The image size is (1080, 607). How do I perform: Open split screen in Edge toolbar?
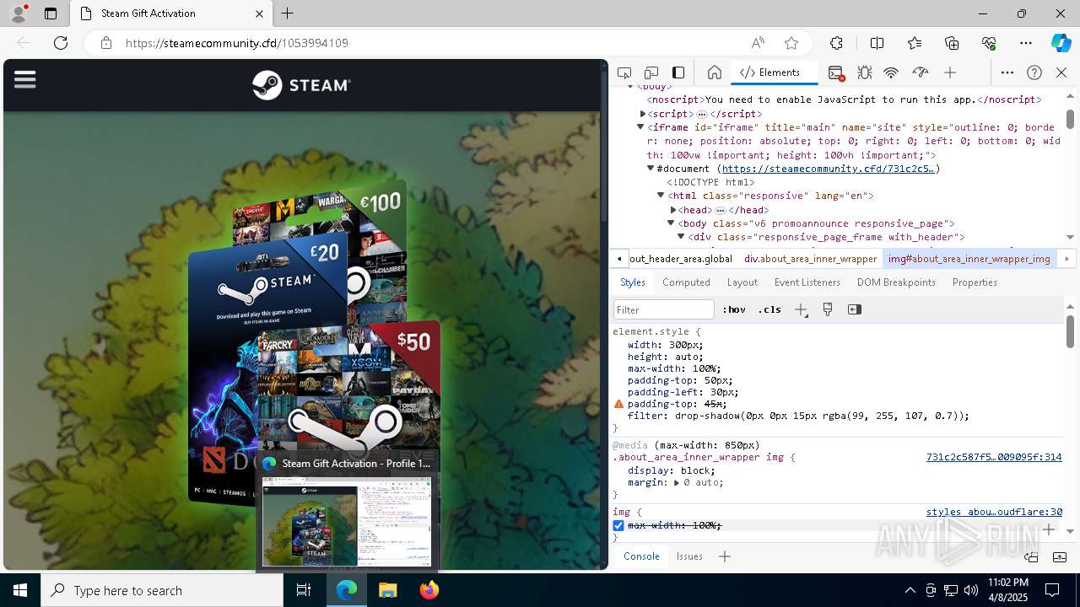(x=877, y=43)
